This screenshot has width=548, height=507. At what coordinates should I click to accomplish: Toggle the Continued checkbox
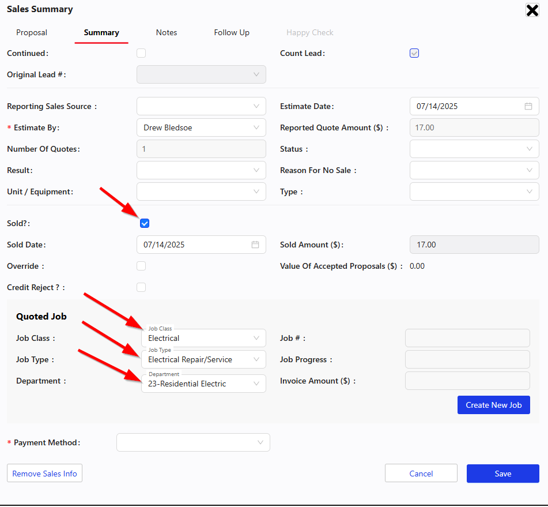[141, 53]
